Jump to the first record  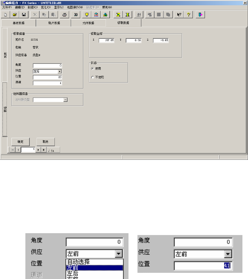coord(12,150)
